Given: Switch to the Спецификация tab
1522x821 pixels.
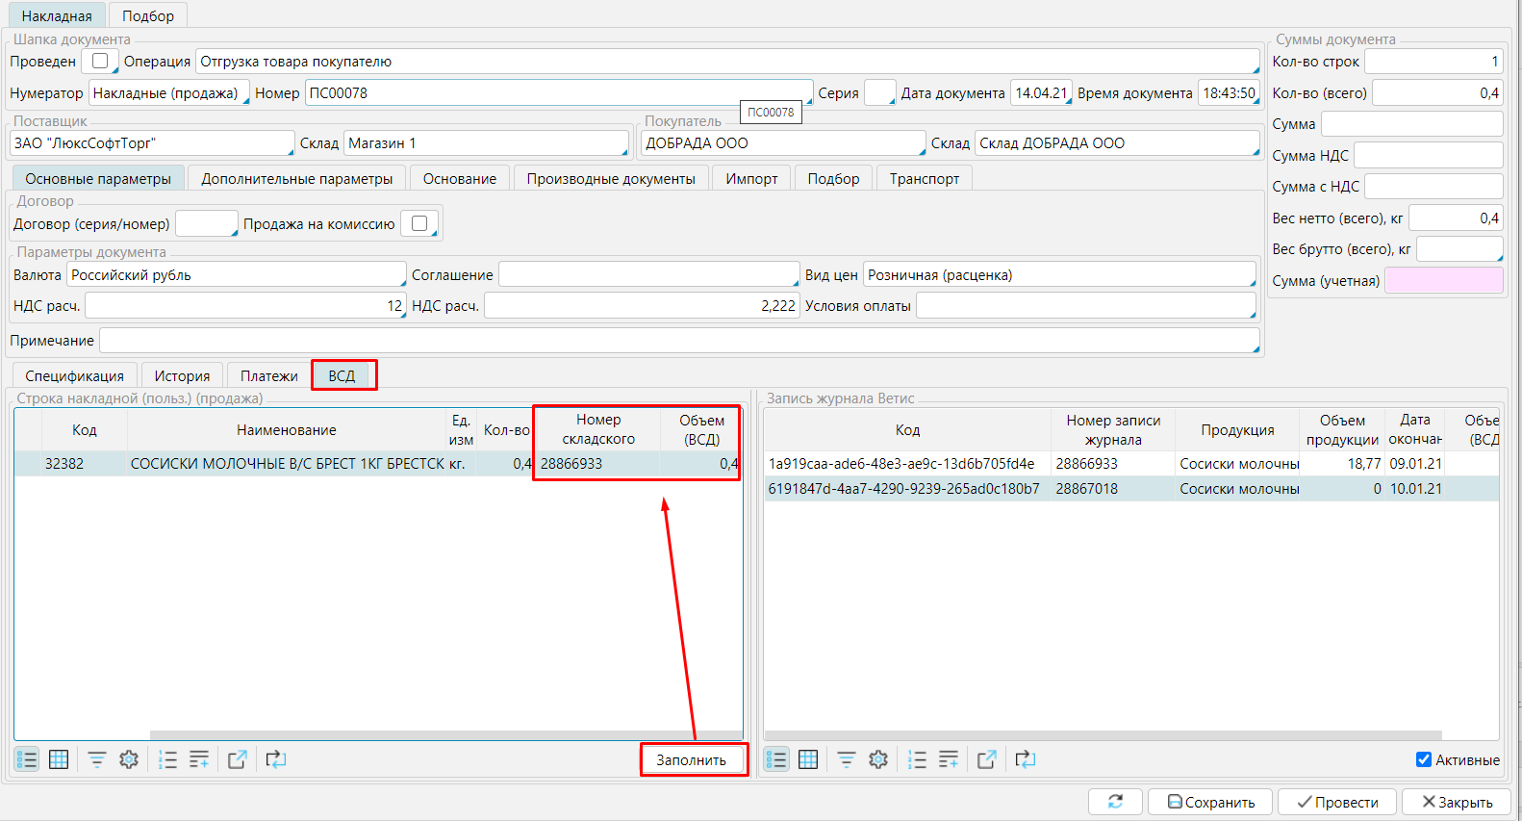Looking at the screenshot, I should tap(74, 375).
